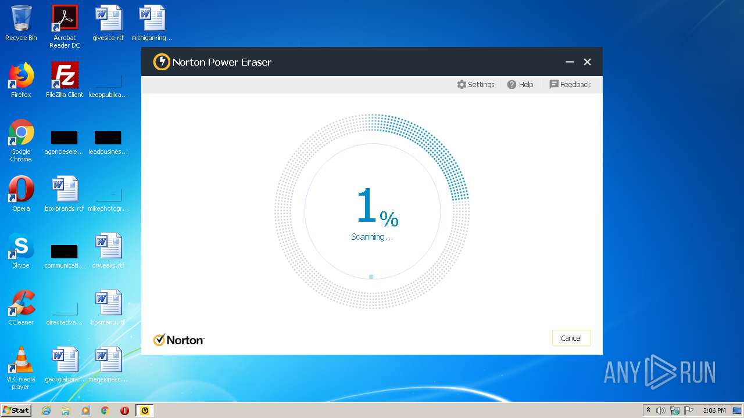Open the Recycle Bin desktop icon

[x=21, y=23]
